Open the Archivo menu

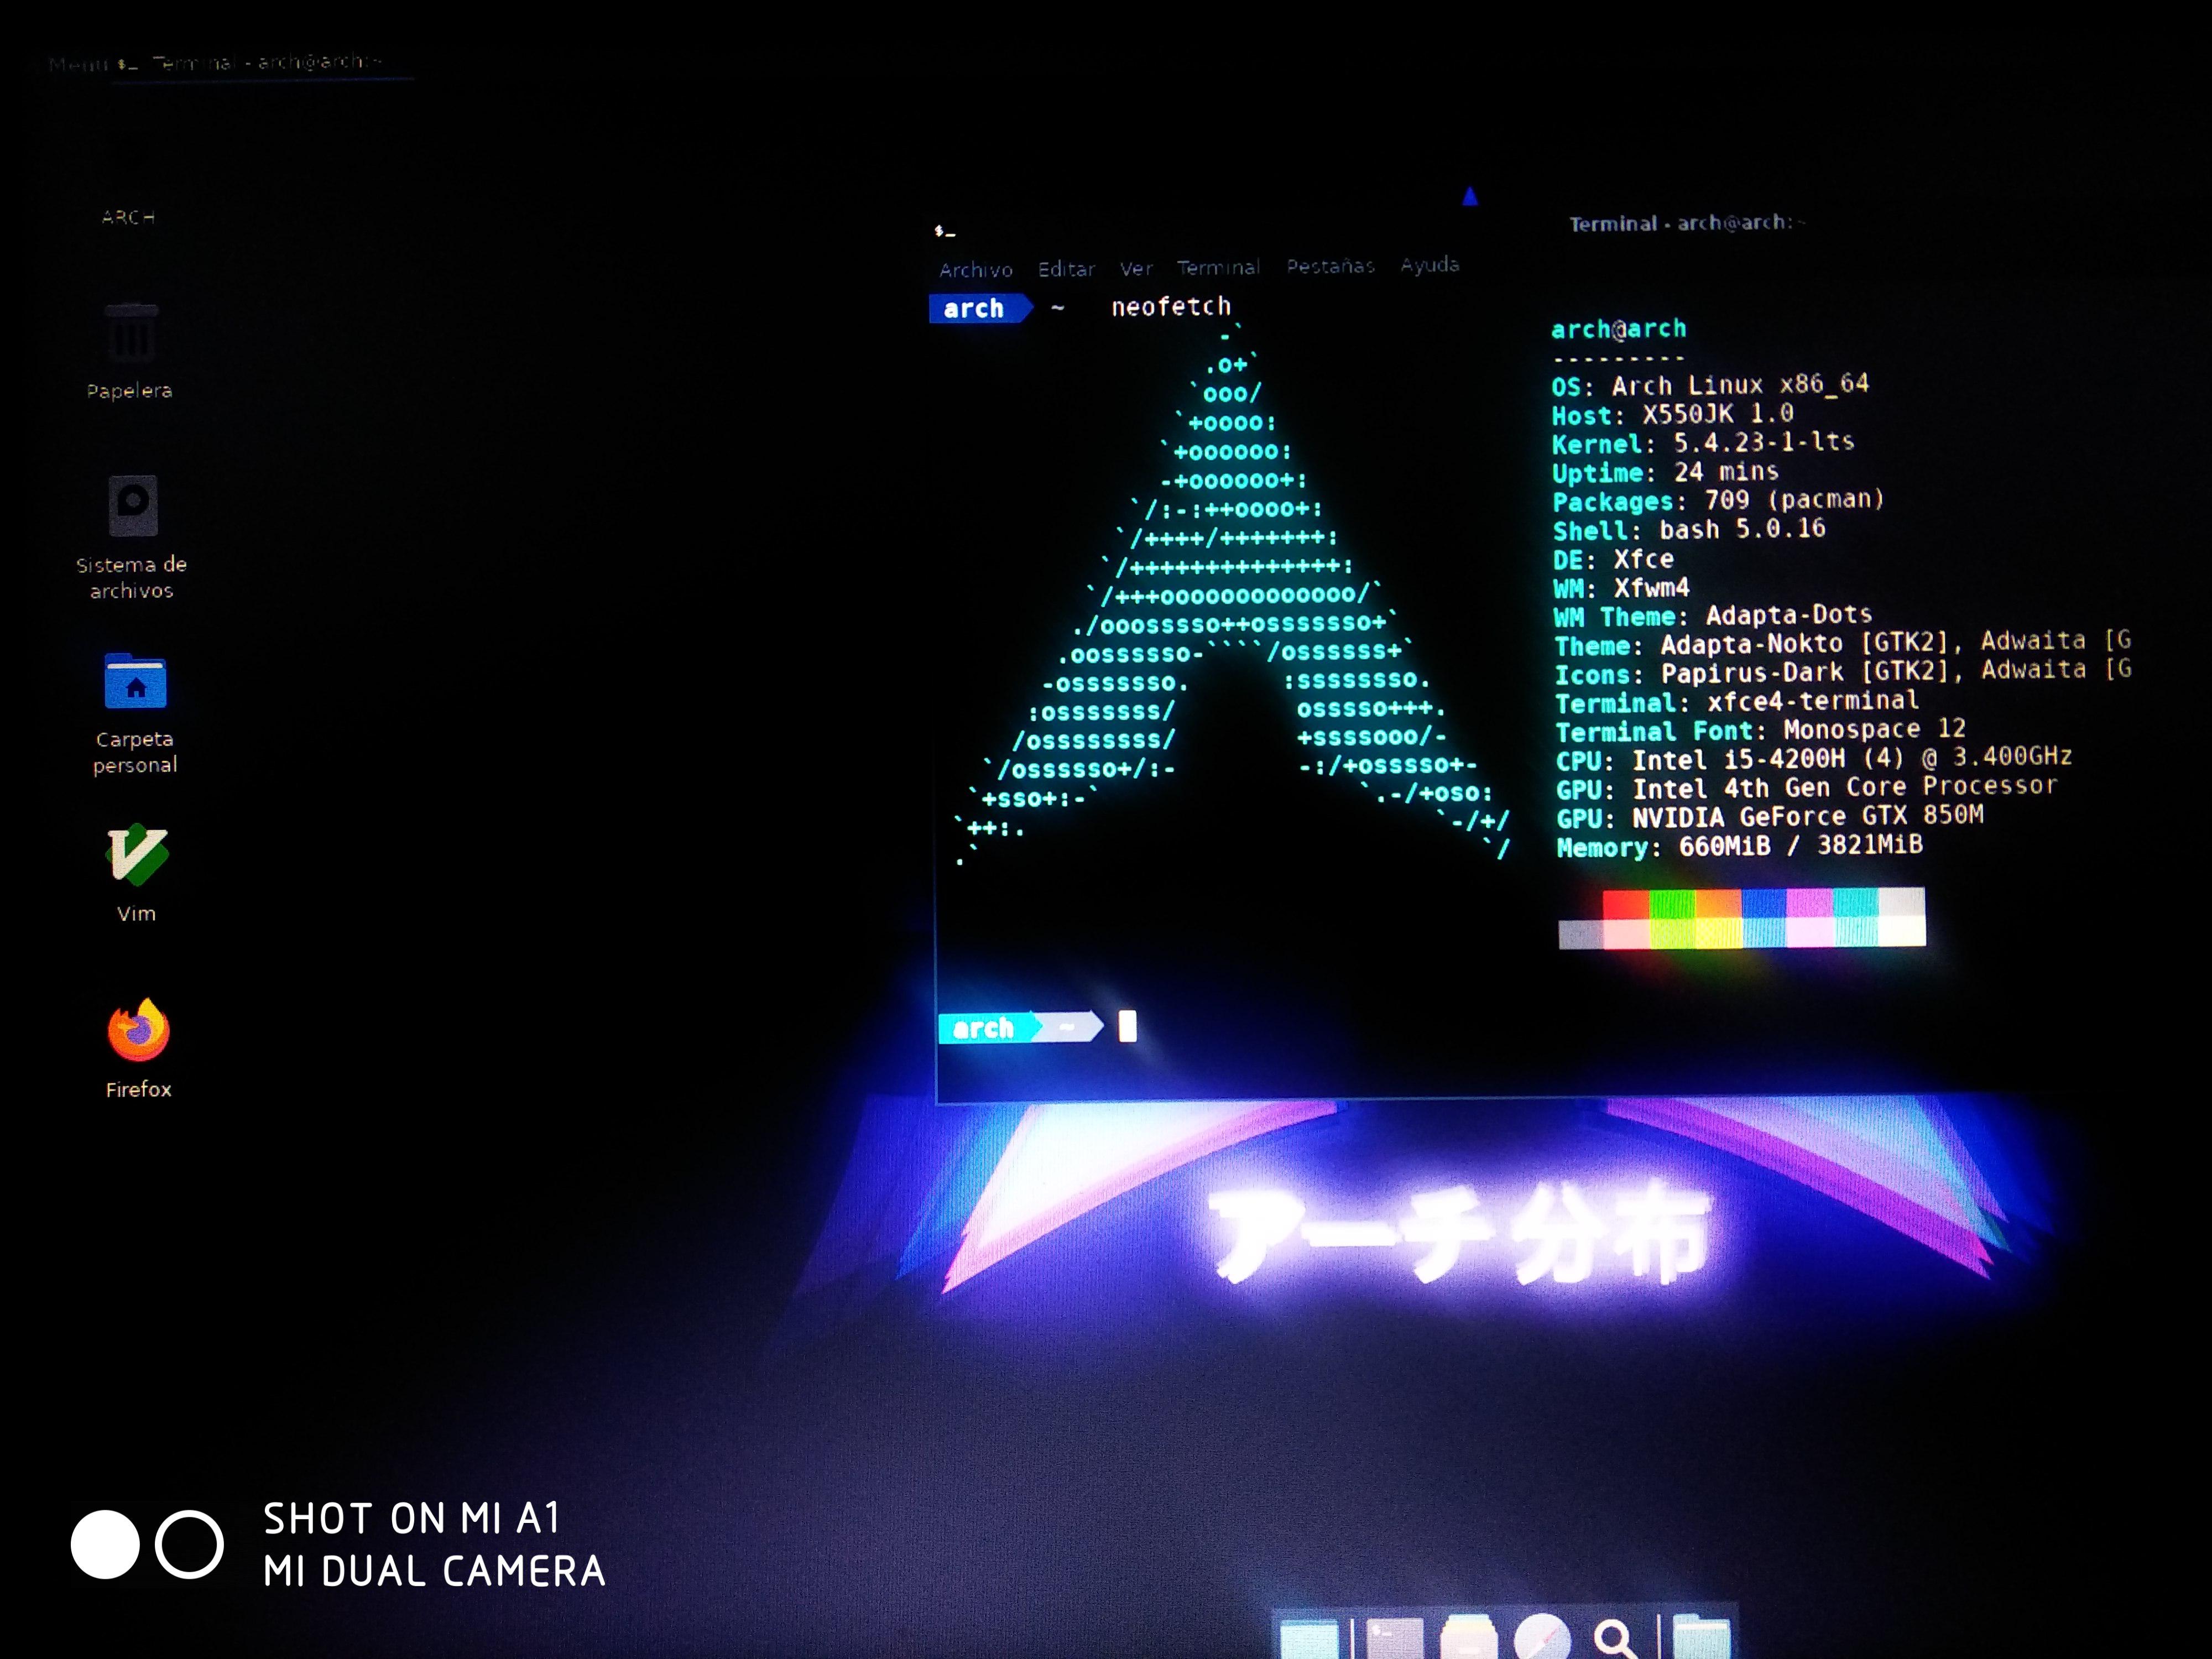coord(975,270)
